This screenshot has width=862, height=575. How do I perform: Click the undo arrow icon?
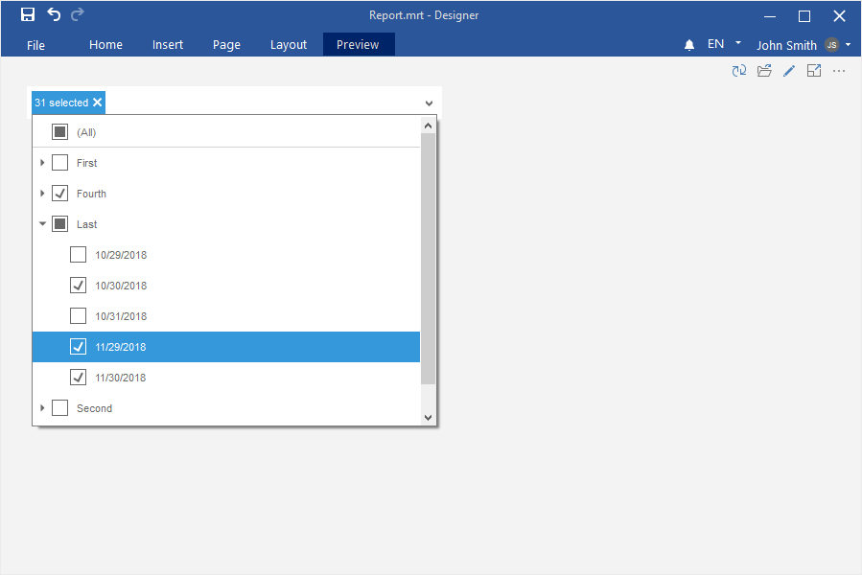click(x=54, y=15)
